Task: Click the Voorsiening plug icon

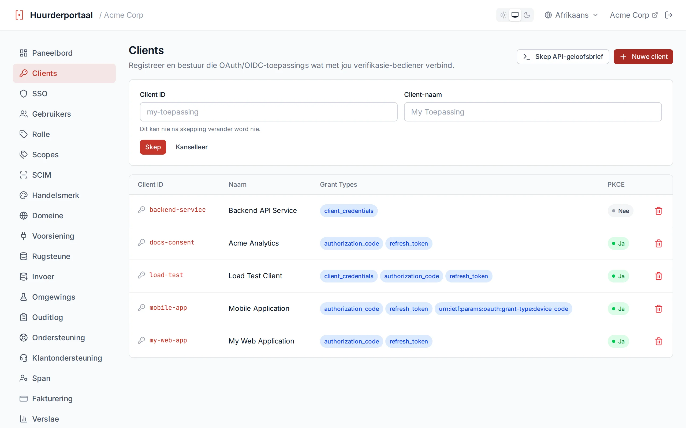Action: (x=24, y=236)
